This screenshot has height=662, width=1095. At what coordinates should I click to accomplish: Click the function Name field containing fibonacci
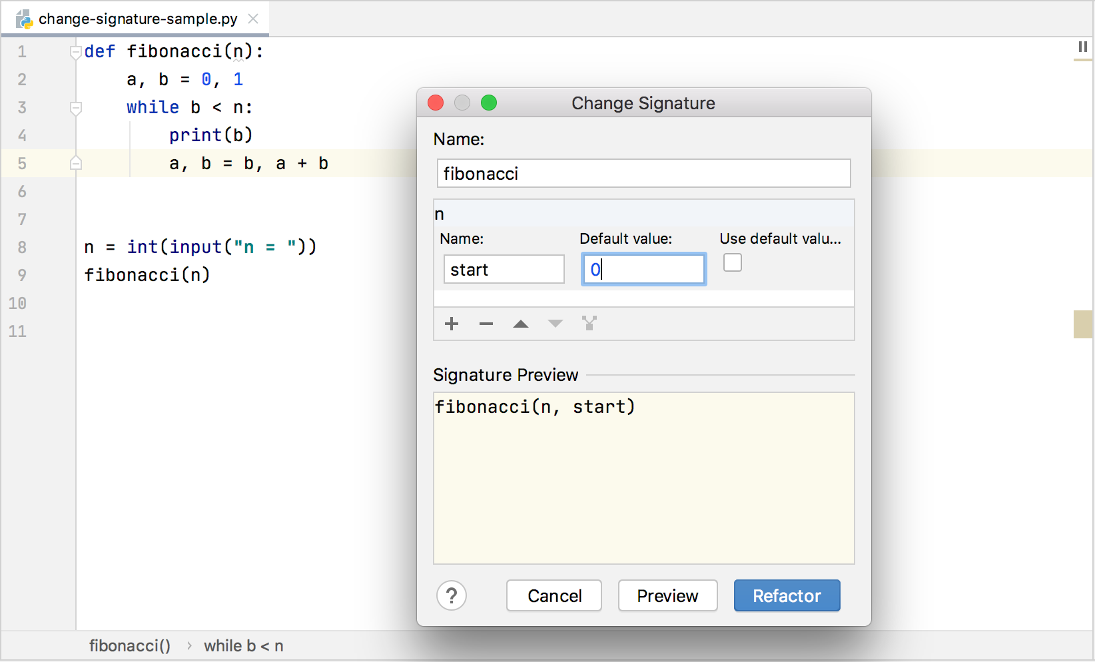coord(643,173)
